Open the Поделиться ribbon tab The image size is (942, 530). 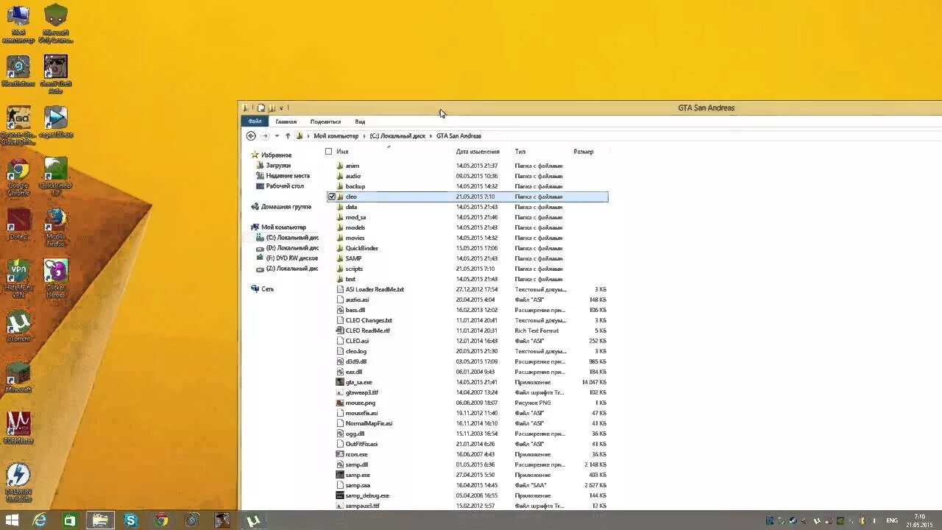coord(325,121)
